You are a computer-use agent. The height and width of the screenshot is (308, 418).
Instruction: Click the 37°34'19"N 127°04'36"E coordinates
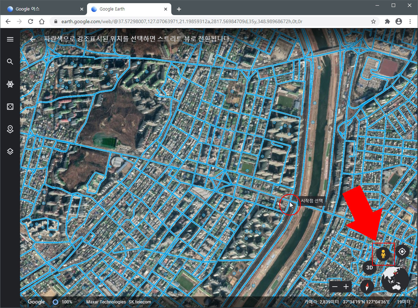tap(366, 302)
